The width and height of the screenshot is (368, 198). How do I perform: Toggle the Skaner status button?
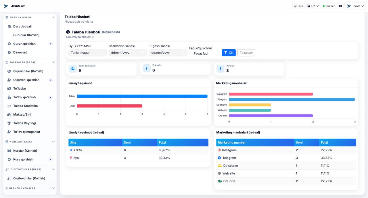point(328,6)
